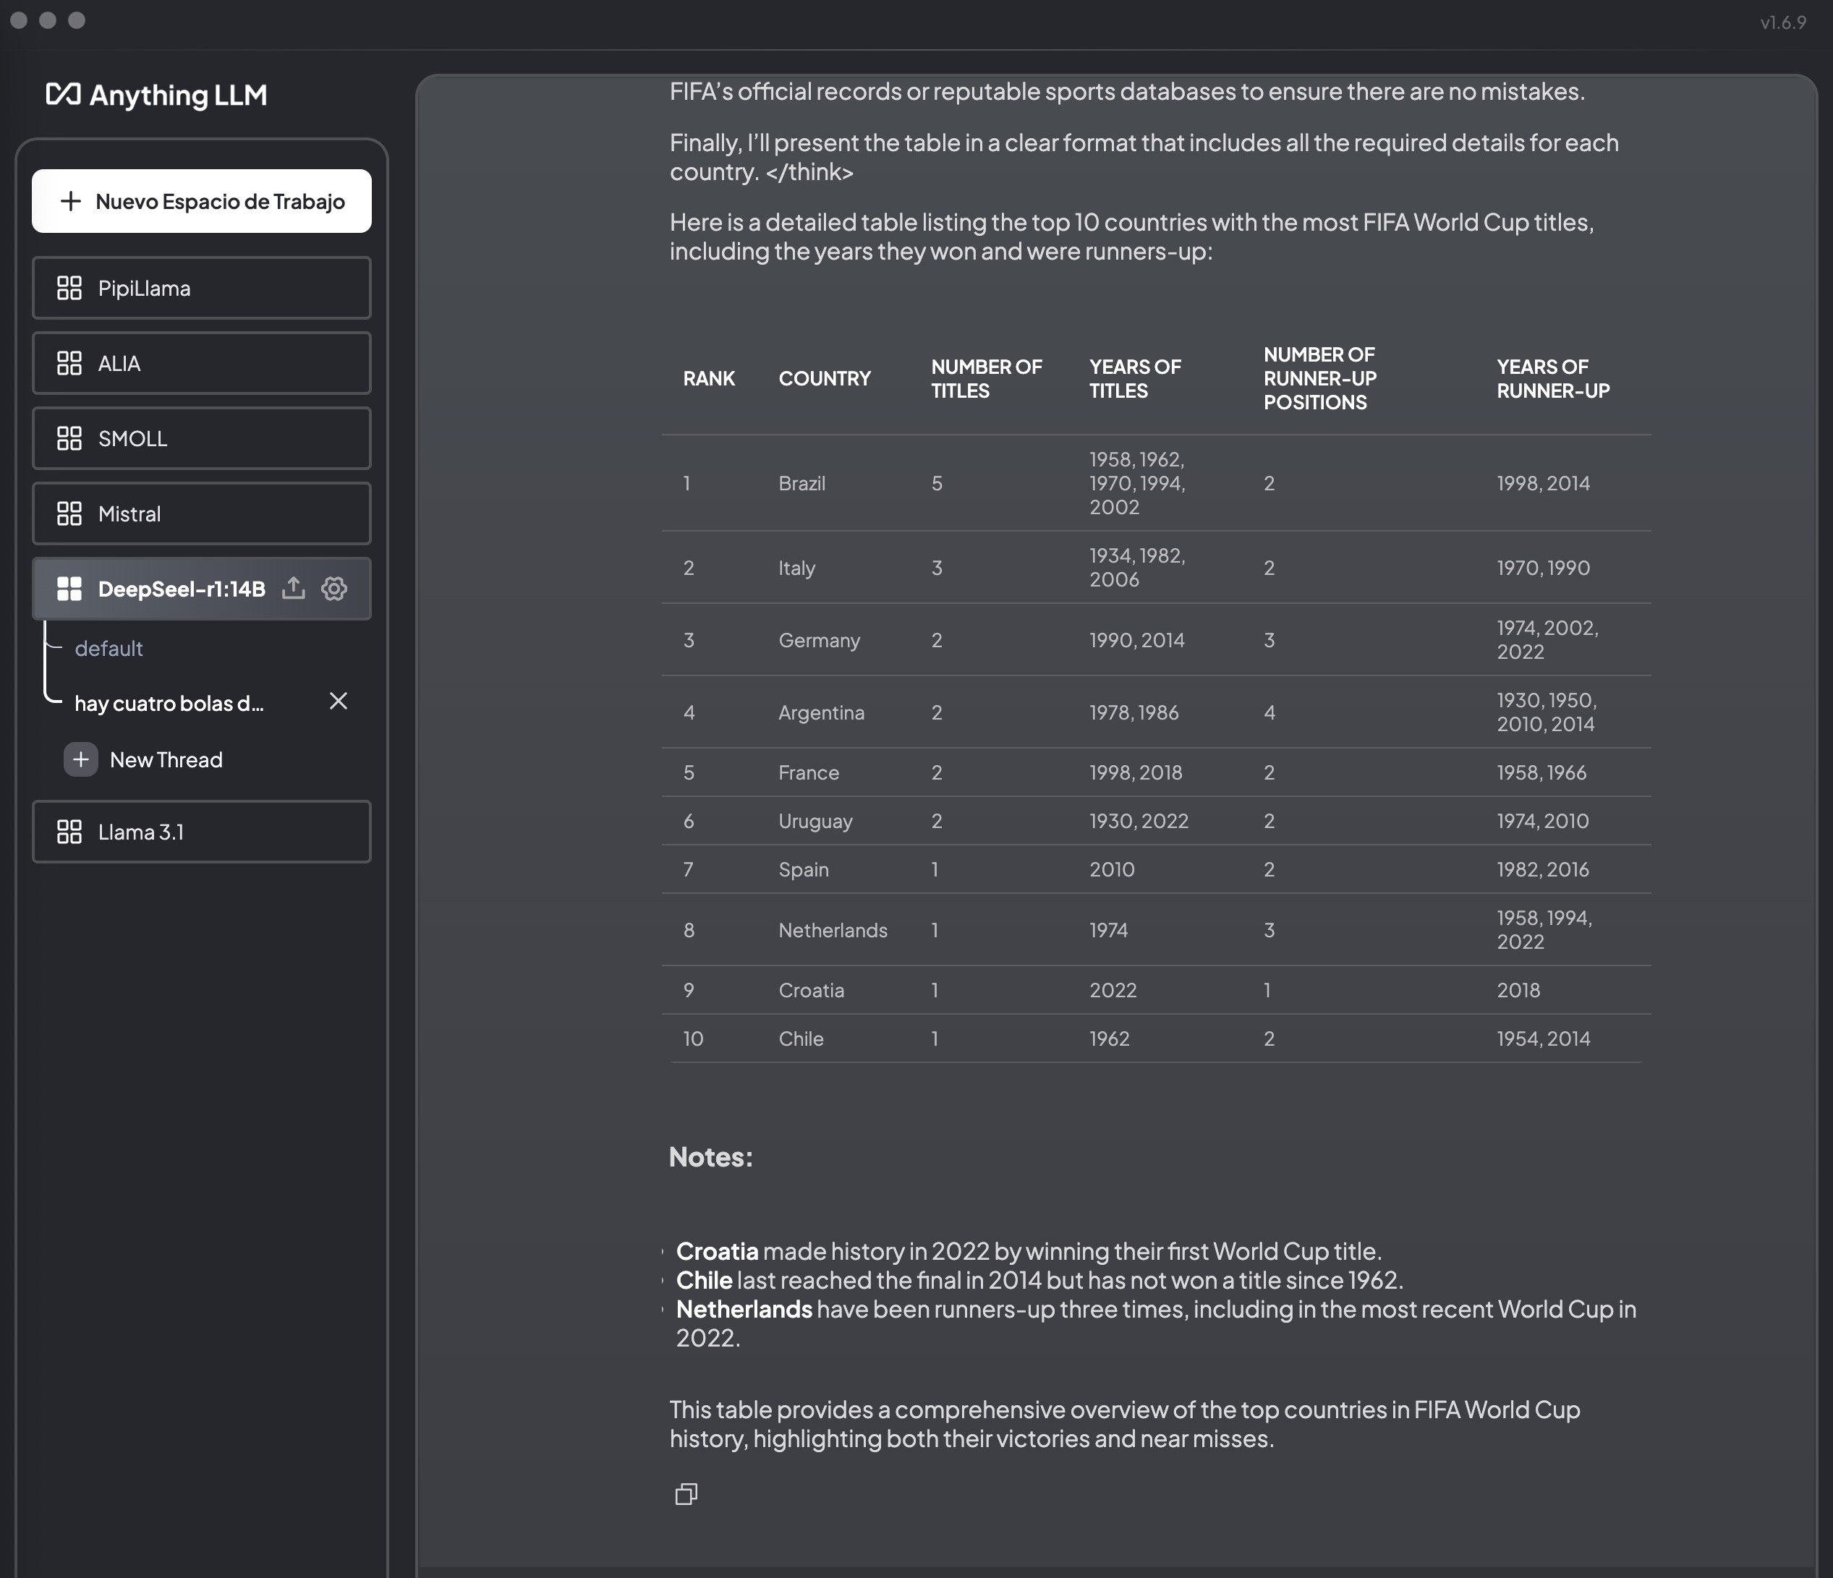Click the PipiLlama workspace grid icon

69,289
